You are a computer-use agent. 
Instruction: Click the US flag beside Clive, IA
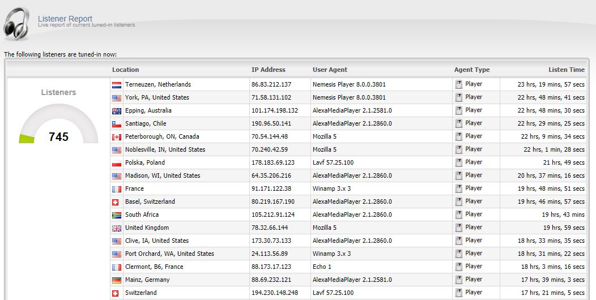tap(117, 241)
